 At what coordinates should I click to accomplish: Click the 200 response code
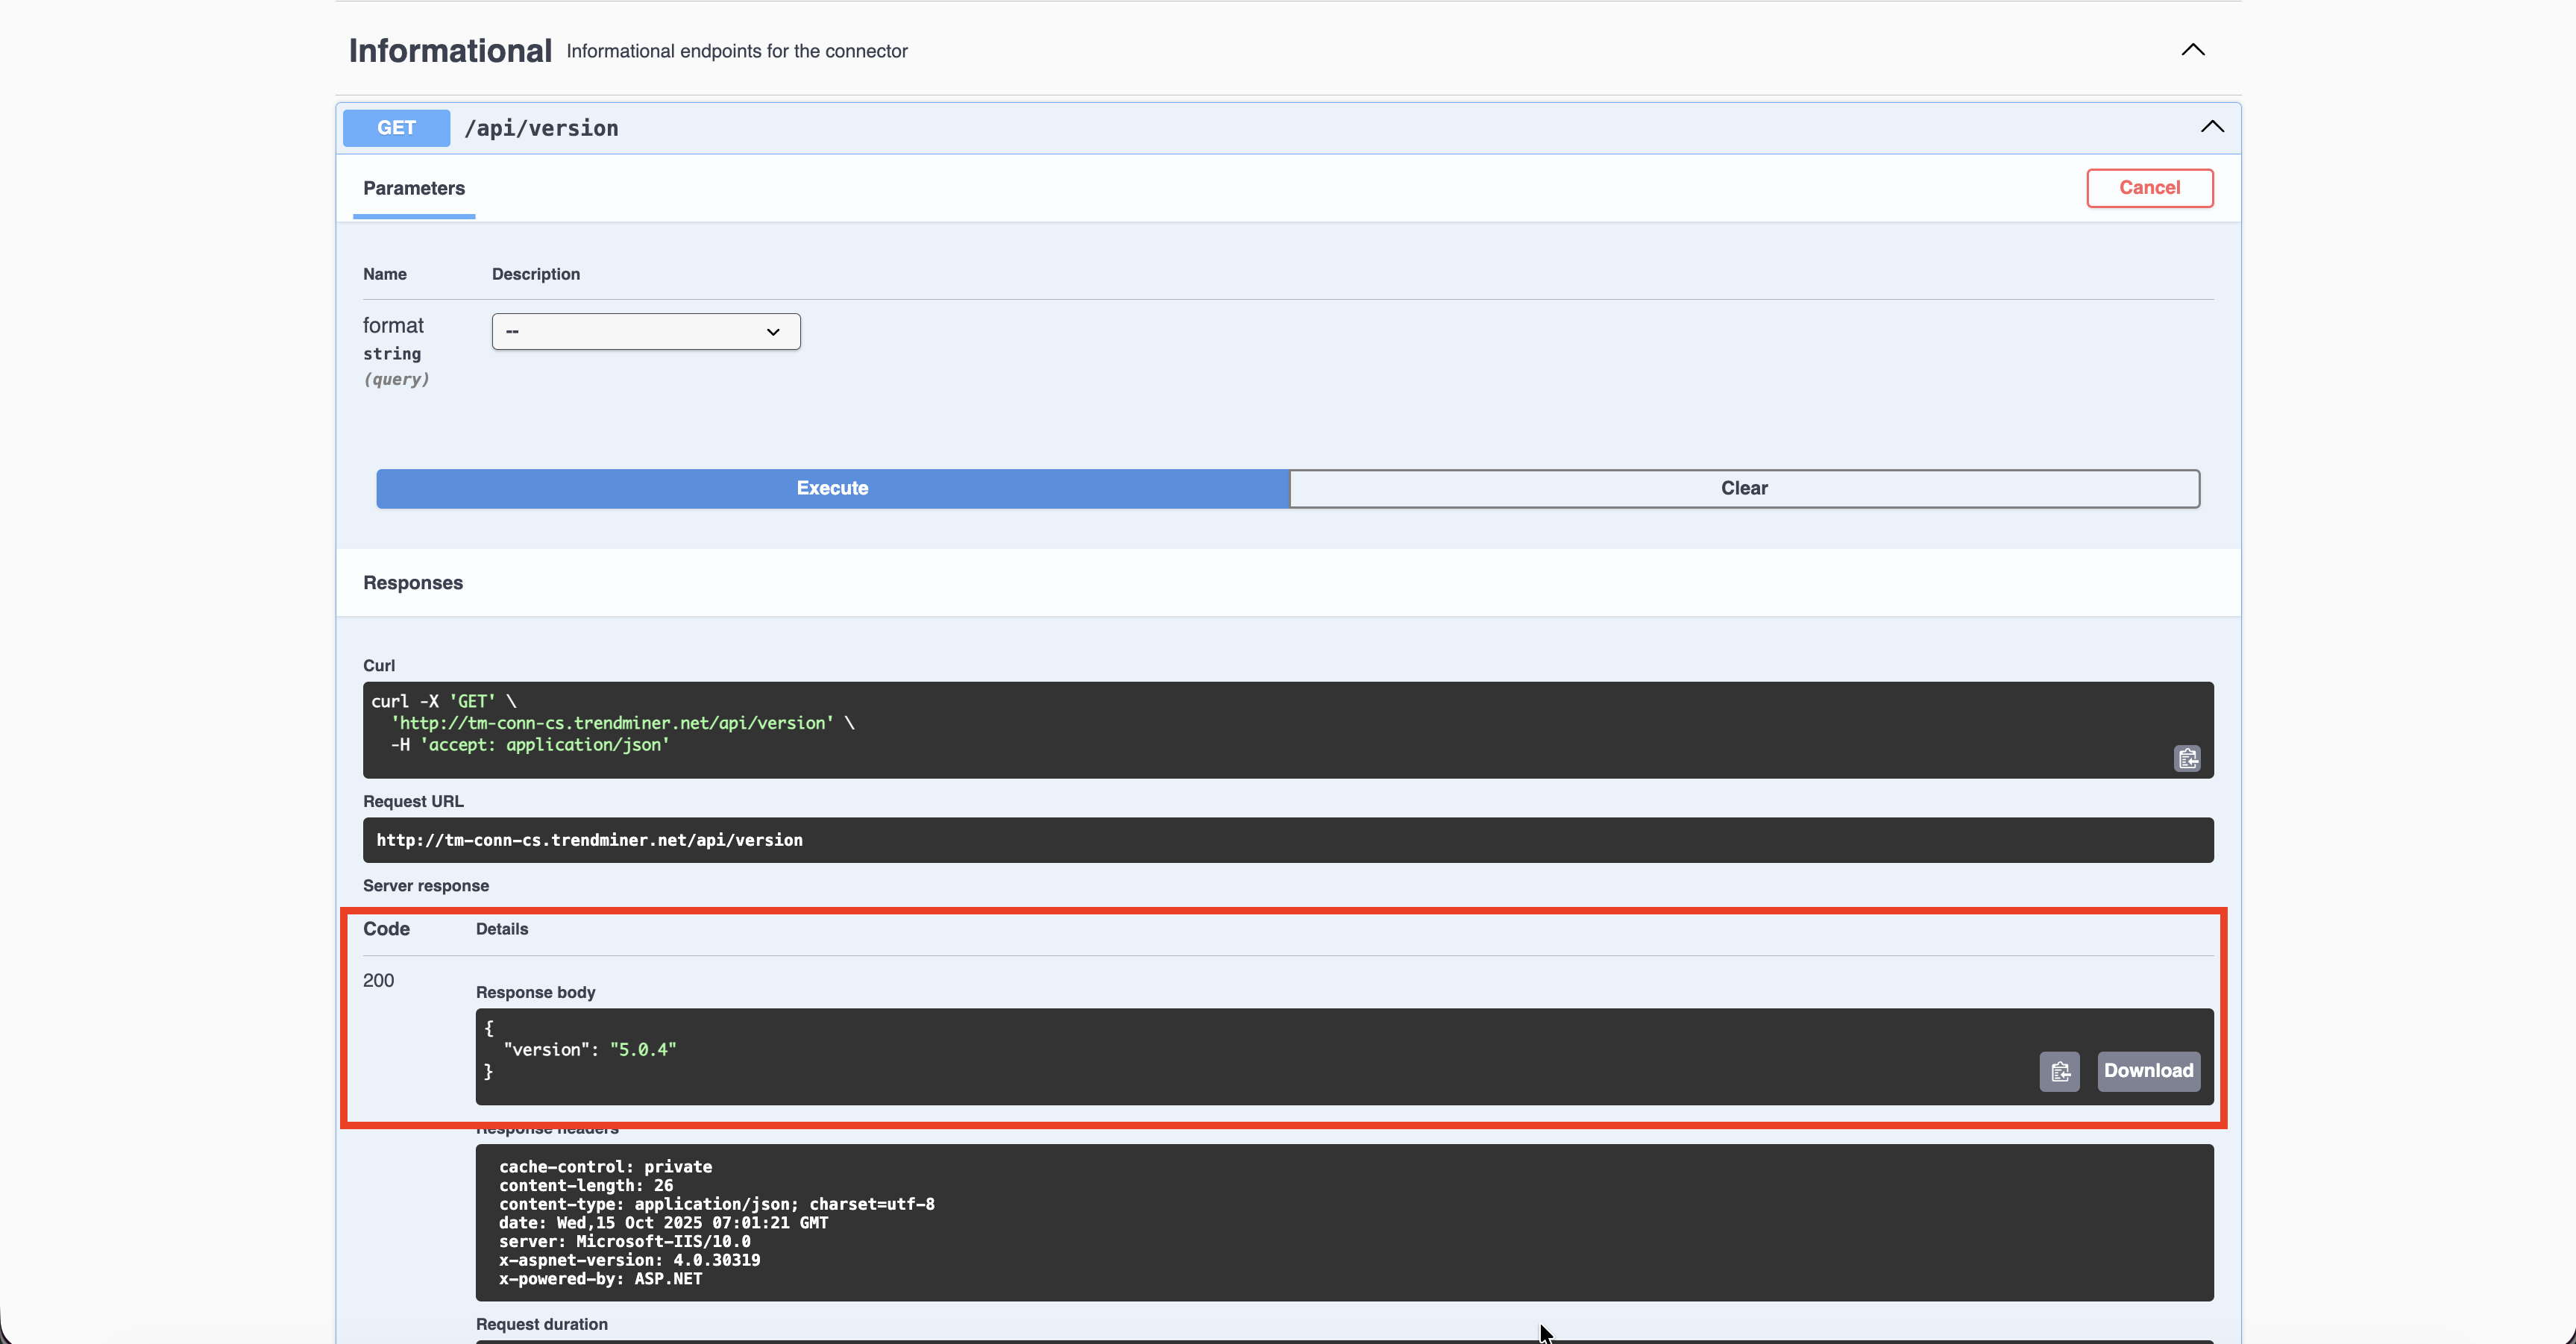pos(378,981)
